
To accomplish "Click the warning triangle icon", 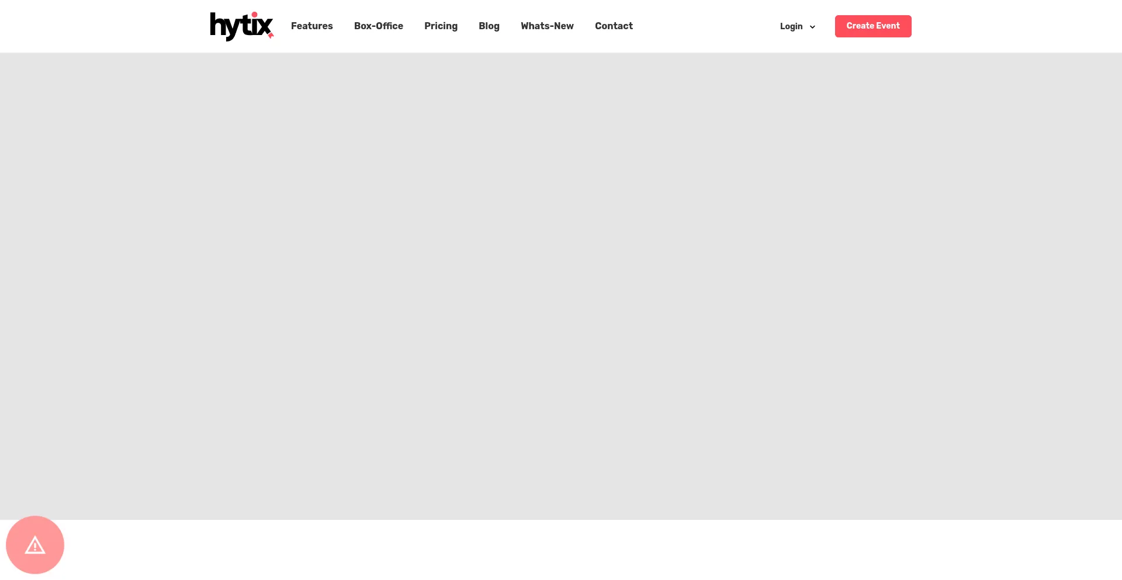I will pos(35,546).
